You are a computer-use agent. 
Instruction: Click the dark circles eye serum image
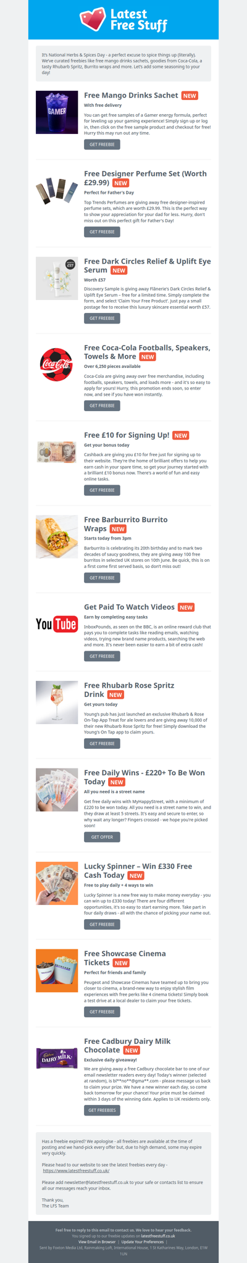[57, 277]
